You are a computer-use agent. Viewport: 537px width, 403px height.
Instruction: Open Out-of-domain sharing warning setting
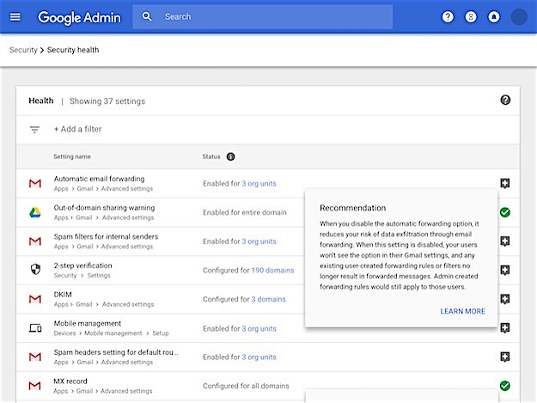[105, 208]
